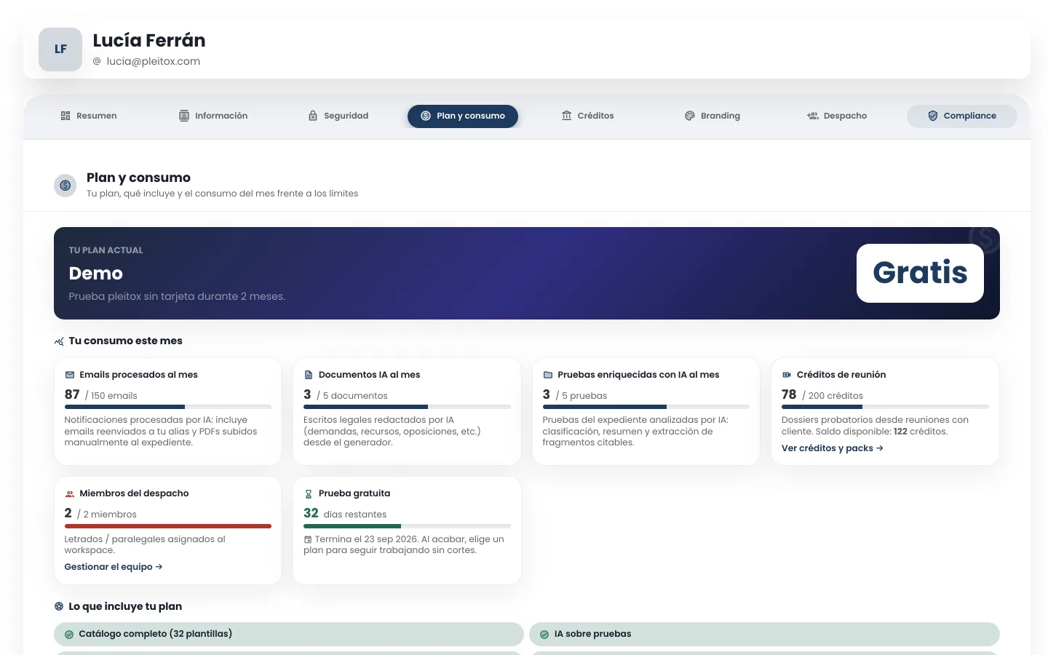Open the Compliance tab

[x=962, y=116]
